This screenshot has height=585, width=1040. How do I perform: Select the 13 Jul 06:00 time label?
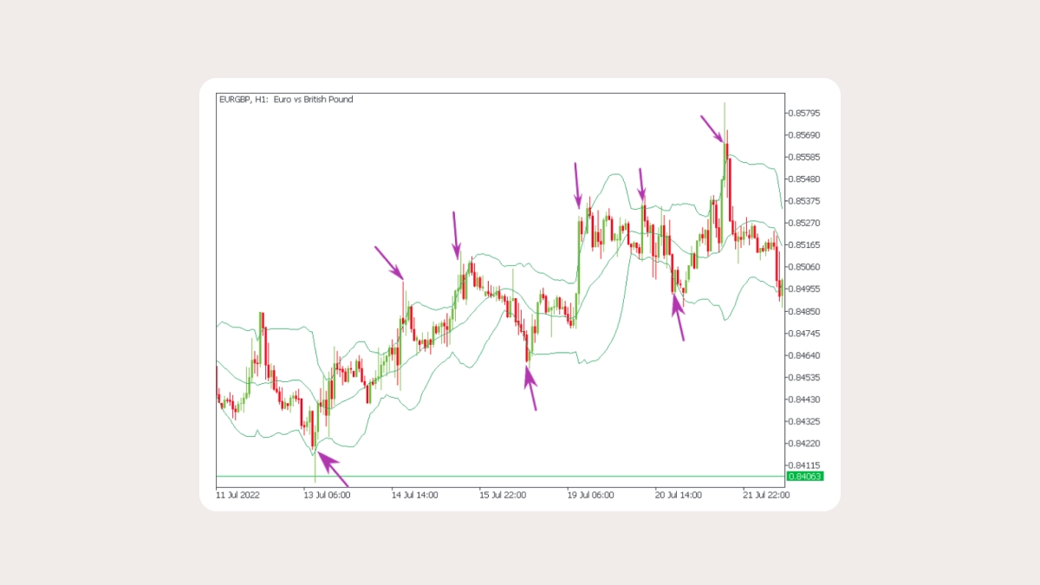tap(326, 496)
